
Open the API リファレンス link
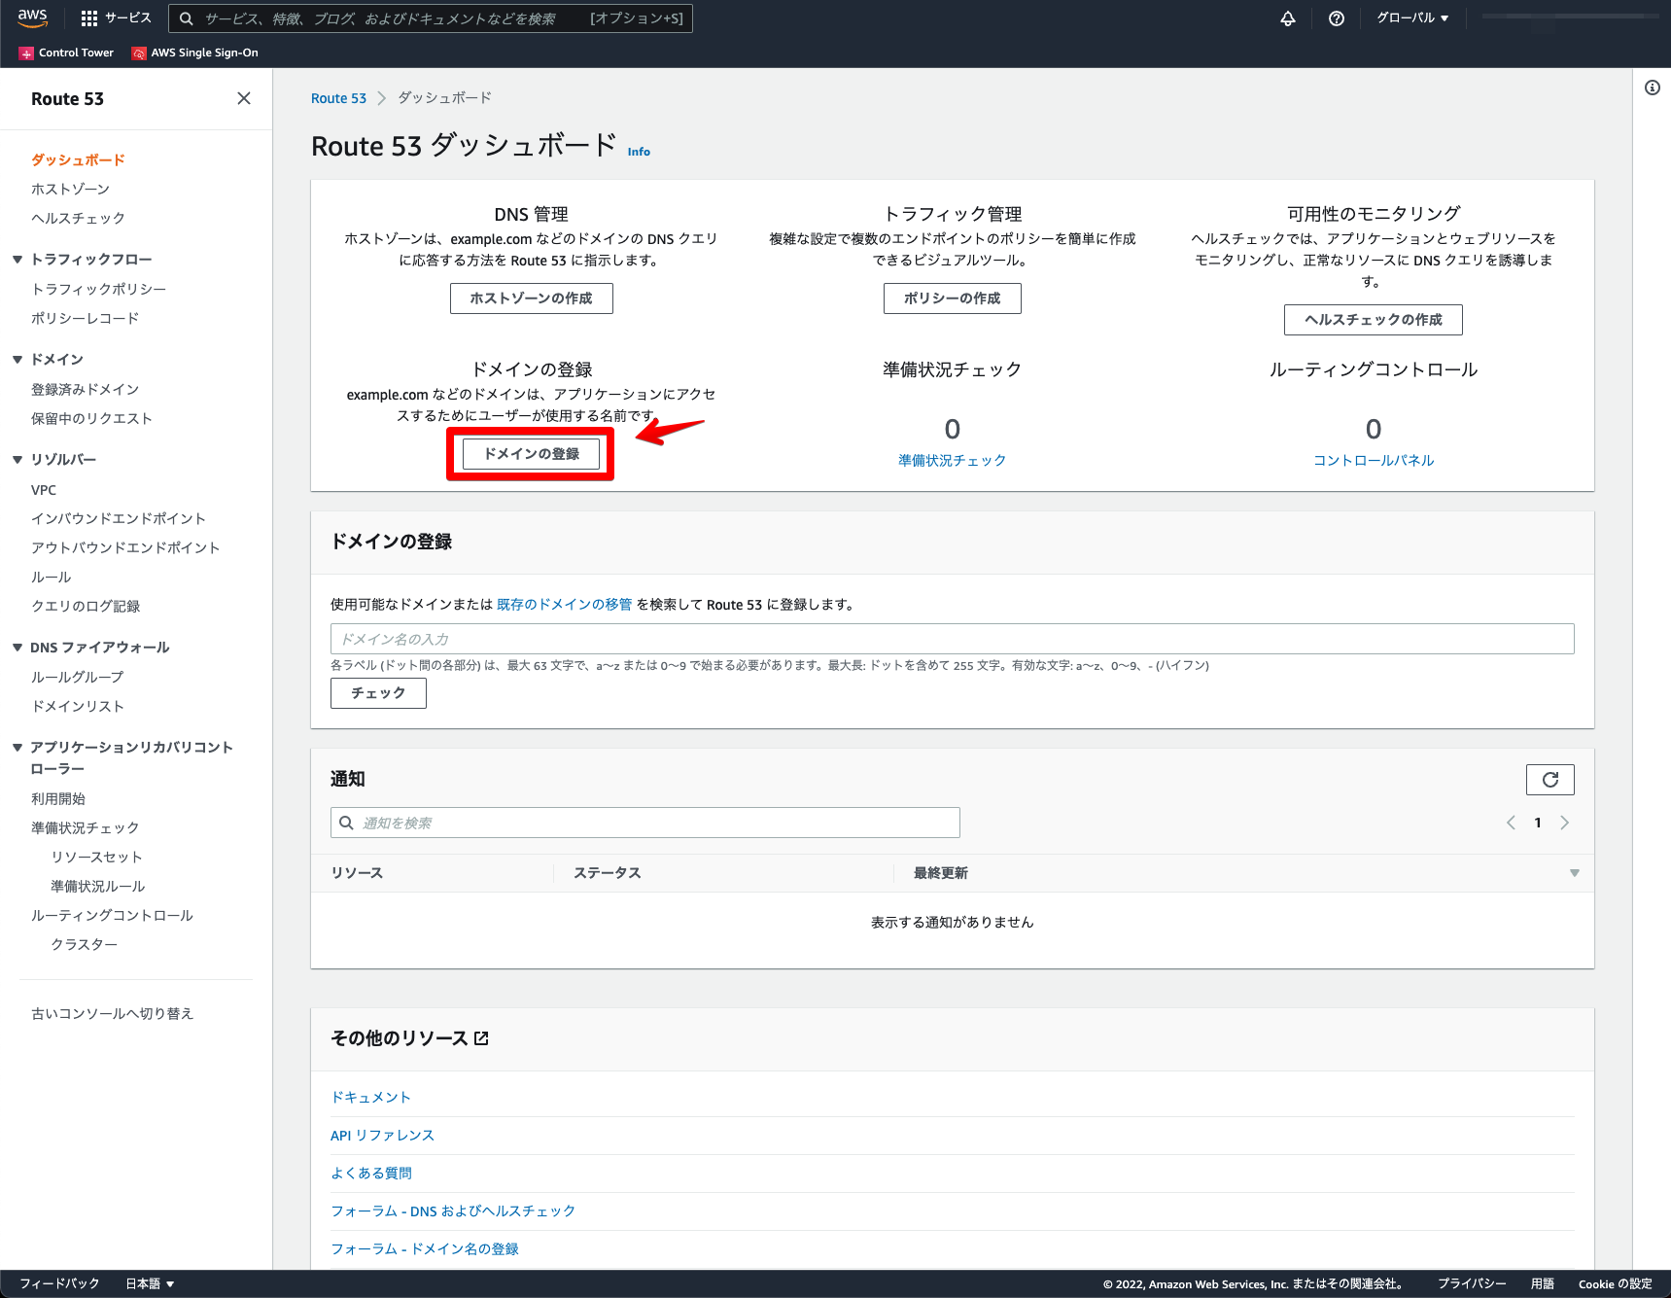pos(382,1135)
